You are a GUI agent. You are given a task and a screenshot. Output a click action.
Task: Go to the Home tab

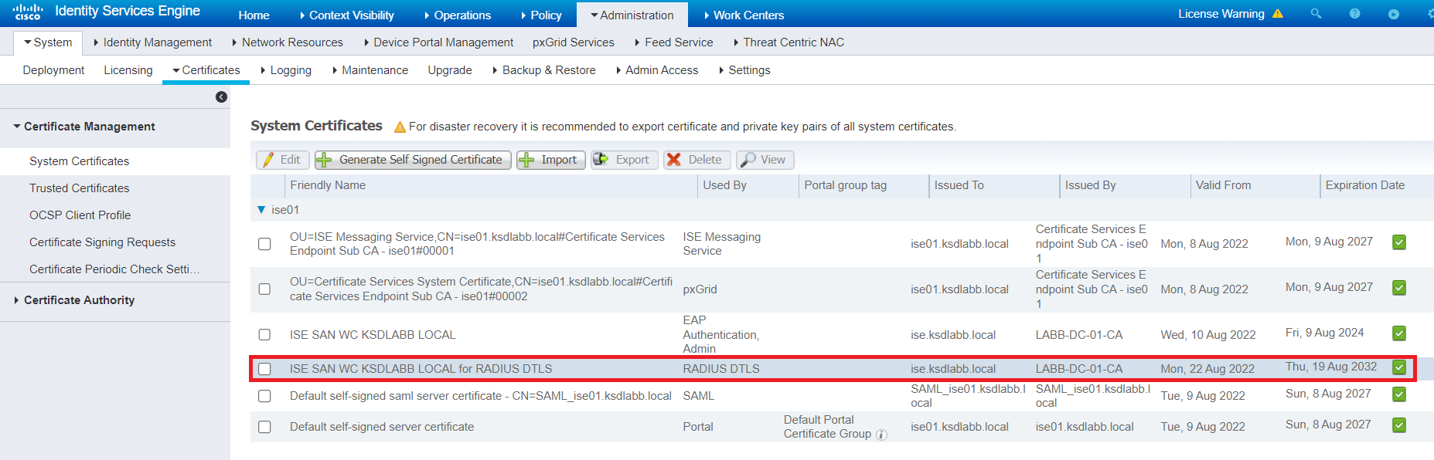point(254,15)
